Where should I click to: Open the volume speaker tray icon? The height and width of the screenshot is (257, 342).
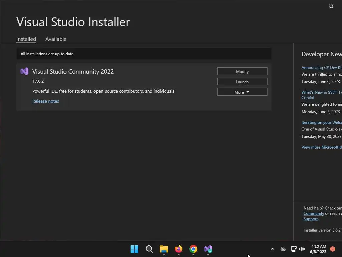click(302, 249)
